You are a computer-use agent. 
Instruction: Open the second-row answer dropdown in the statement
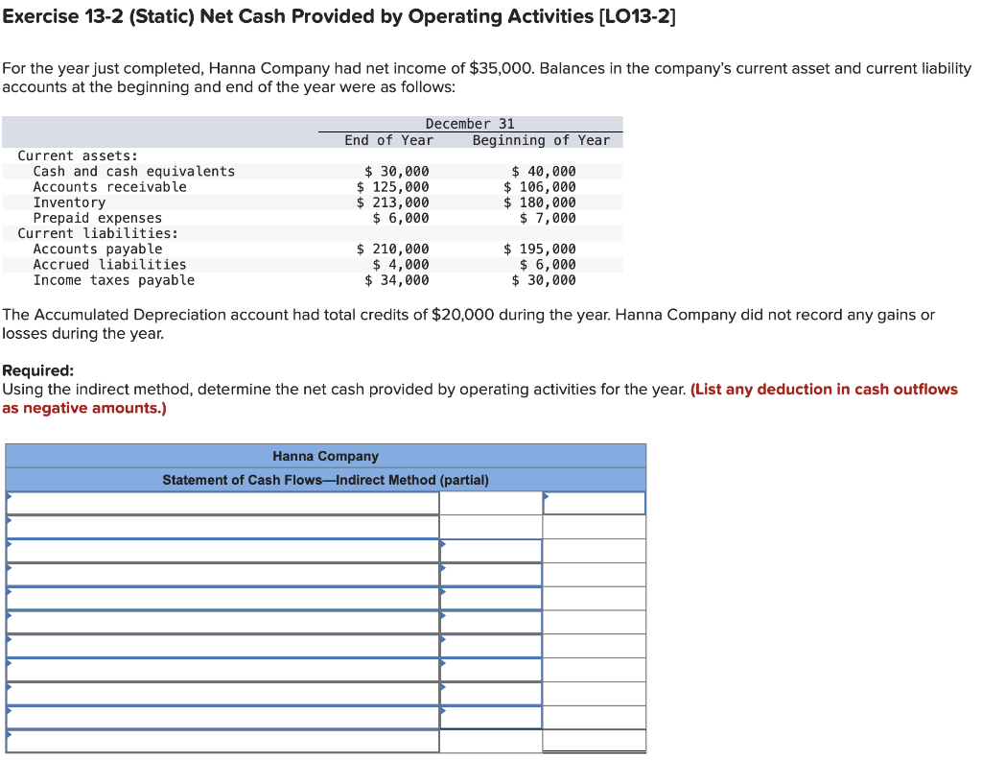(x=221, y=526)
